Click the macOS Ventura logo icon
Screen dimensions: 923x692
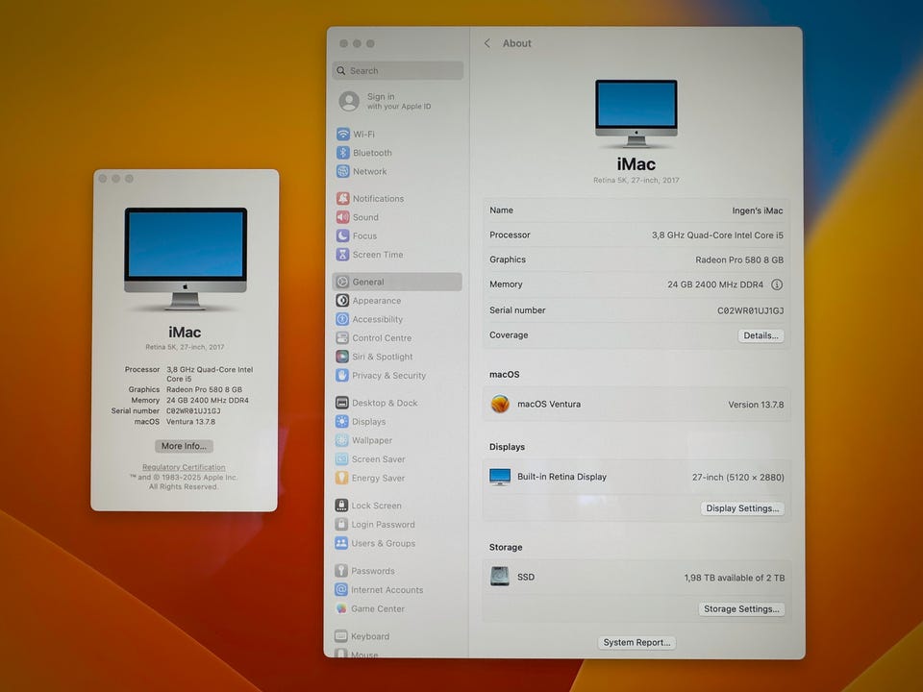coord(500,405)
